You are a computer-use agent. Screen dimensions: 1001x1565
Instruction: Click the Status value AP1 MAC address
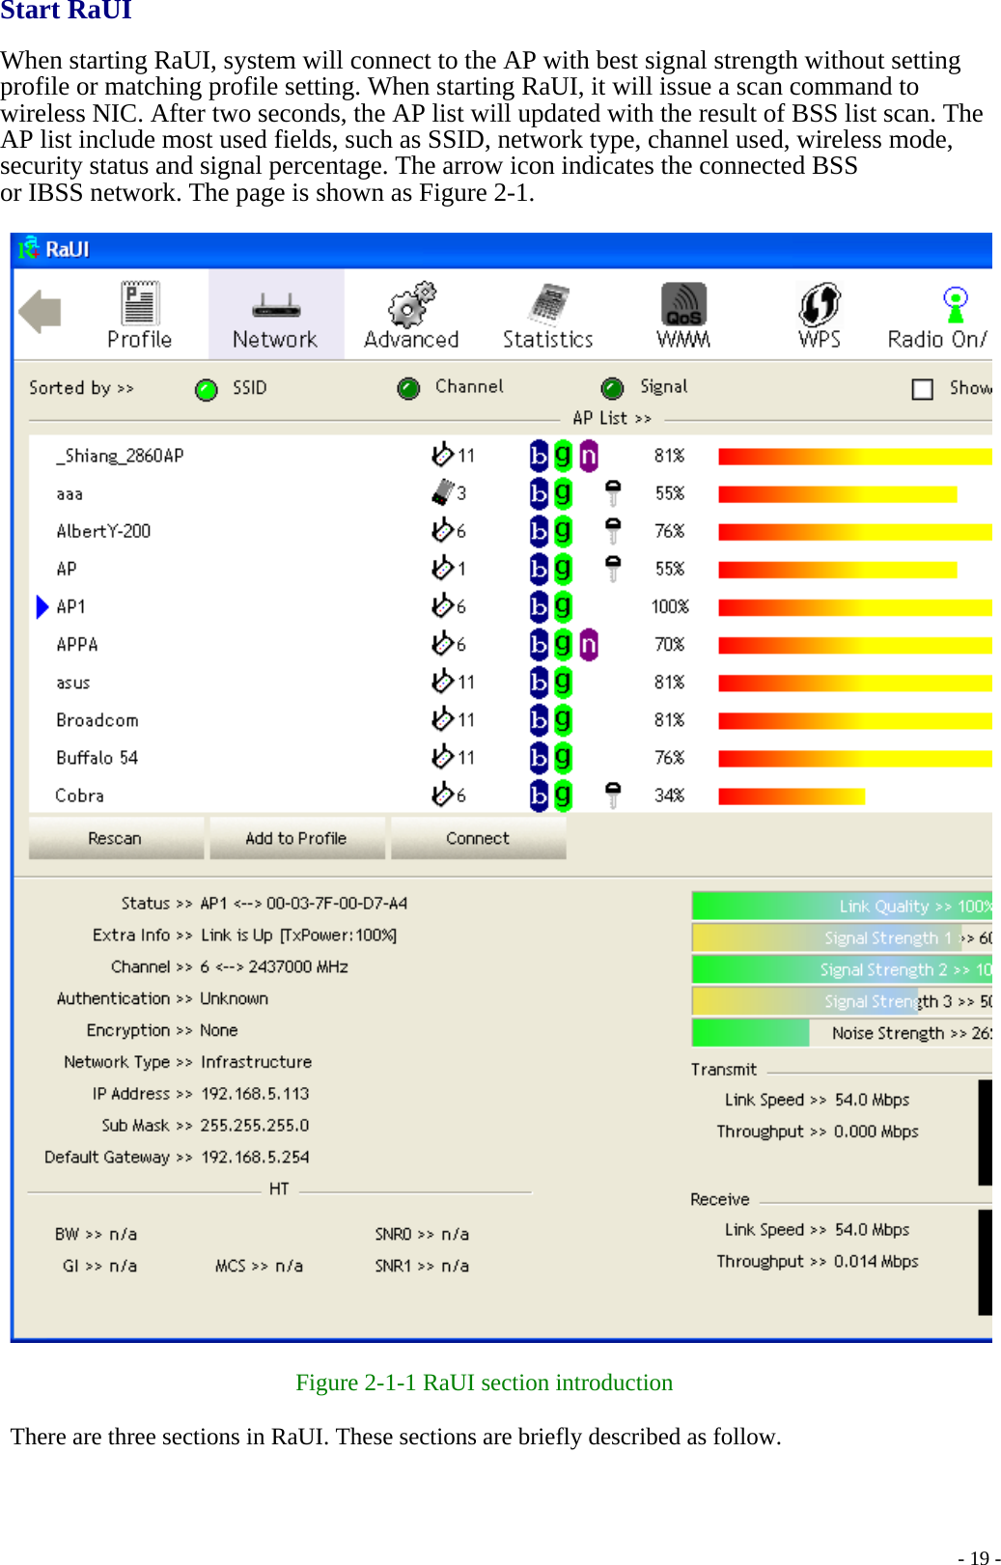pyautogui.click(x=303, y=904)
